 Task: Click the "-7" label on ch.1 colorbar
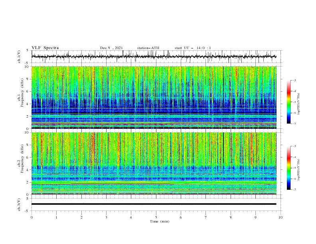pyautogui.click(x=294, y=124)
